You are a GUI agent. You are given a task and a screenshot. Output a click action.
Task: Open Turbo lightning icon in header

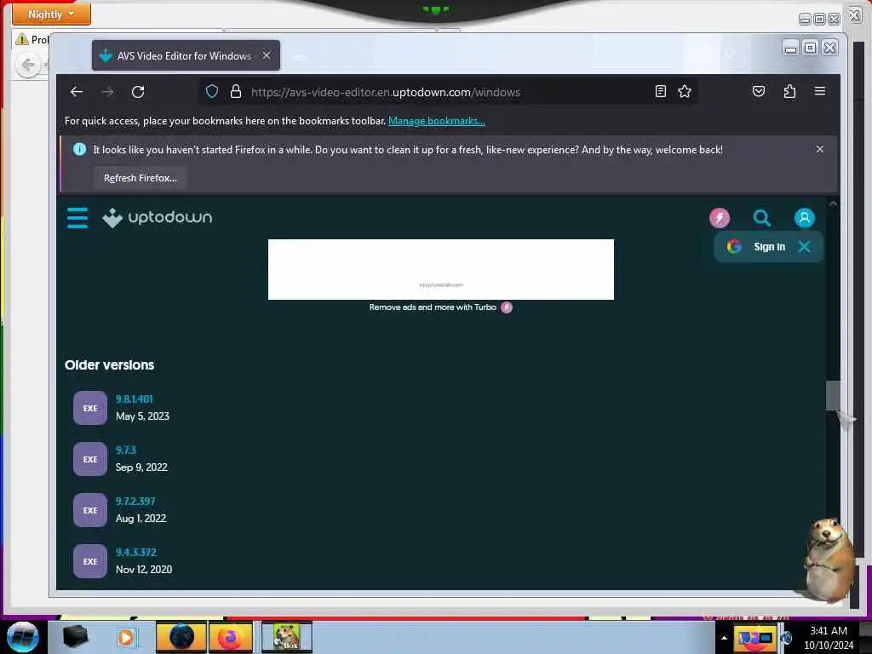pos(719,217)
